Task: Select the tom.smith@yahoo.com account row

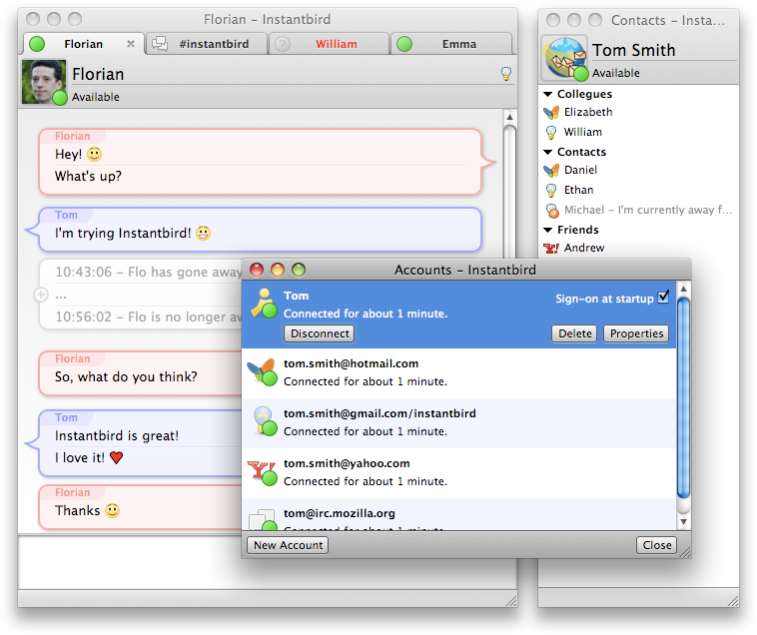Action: pos(458,473)
